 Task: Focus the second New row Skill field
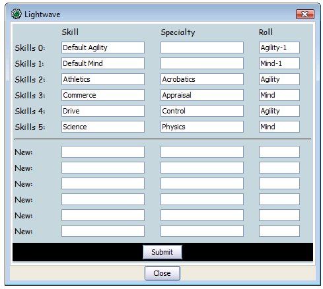103,168
